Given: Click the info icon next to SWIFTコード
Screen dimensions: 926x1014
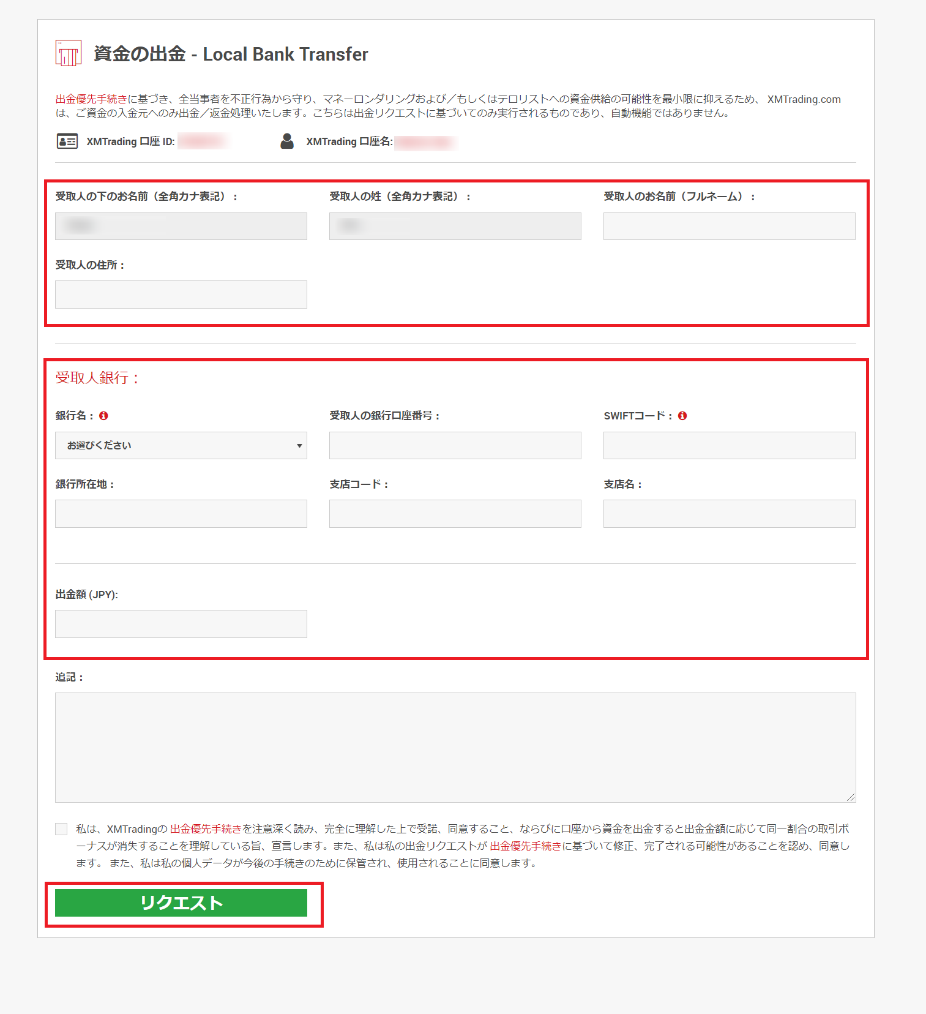Looking at the screenshot, I should (x=682, y=416).
